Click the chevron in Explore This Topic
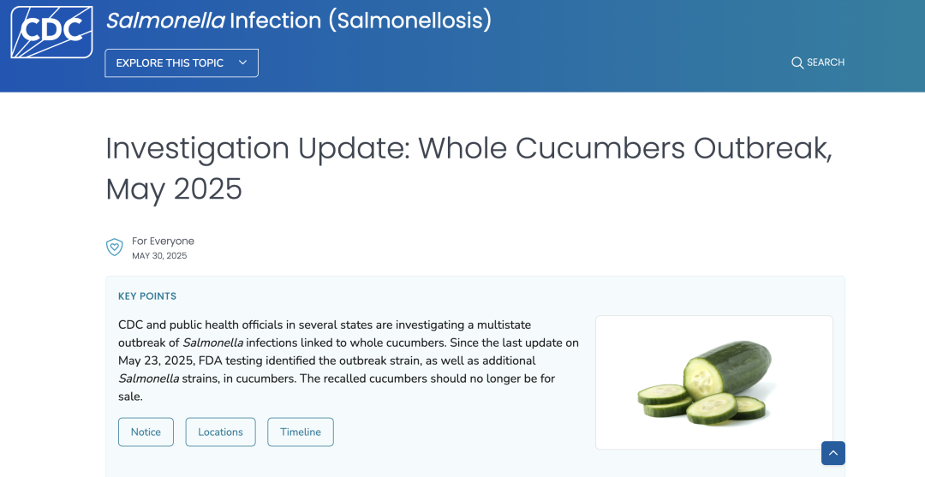Image resolution: width=925 pixels, height=477 pixels. [242, 63]
